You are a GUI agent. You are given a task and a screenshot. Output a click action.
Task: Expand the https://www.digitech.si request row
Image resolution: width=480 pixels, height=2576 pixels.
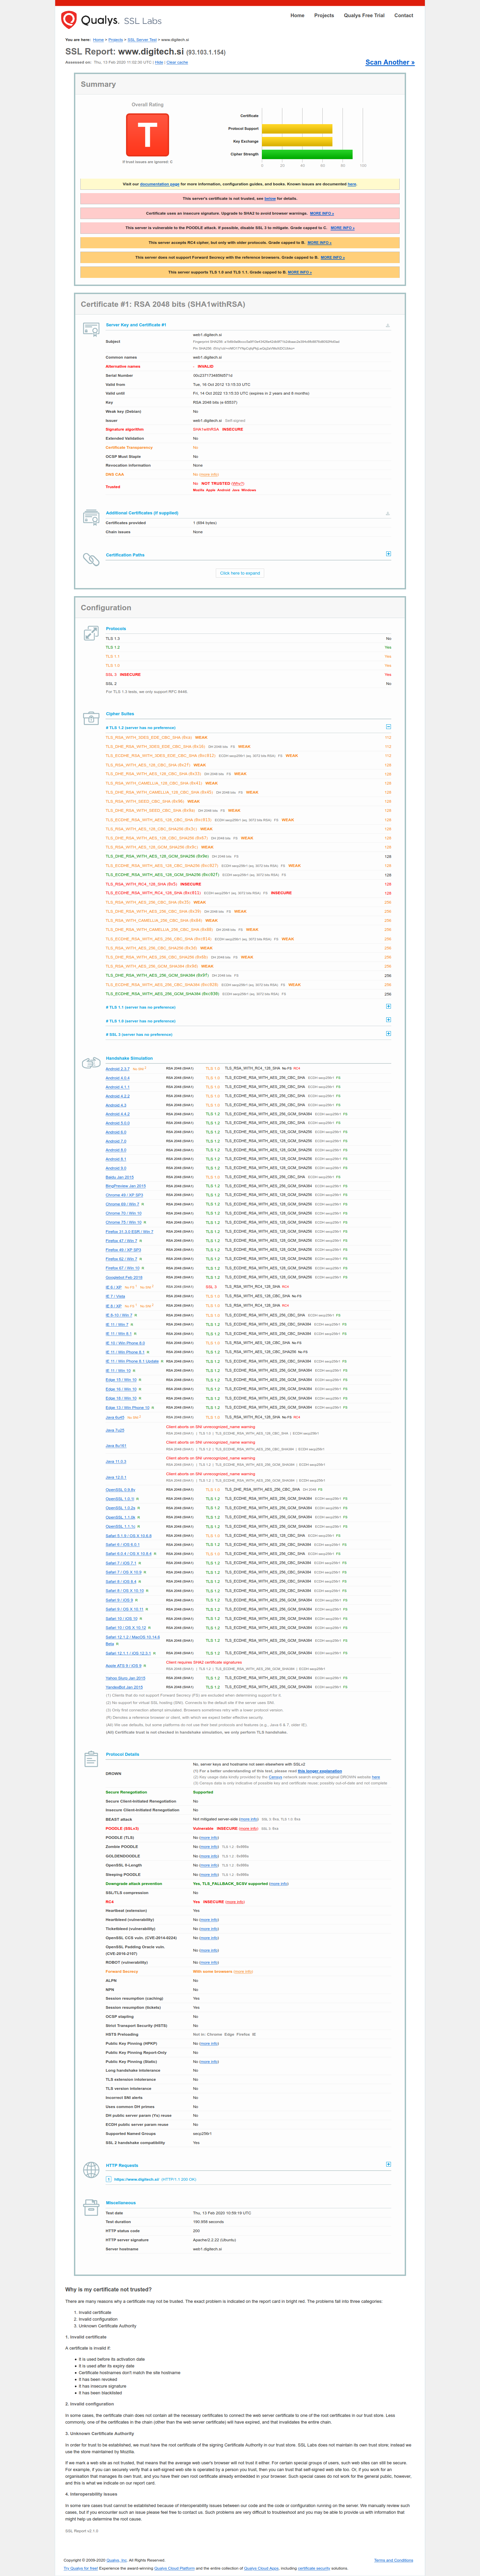(x=109, y=2179)
